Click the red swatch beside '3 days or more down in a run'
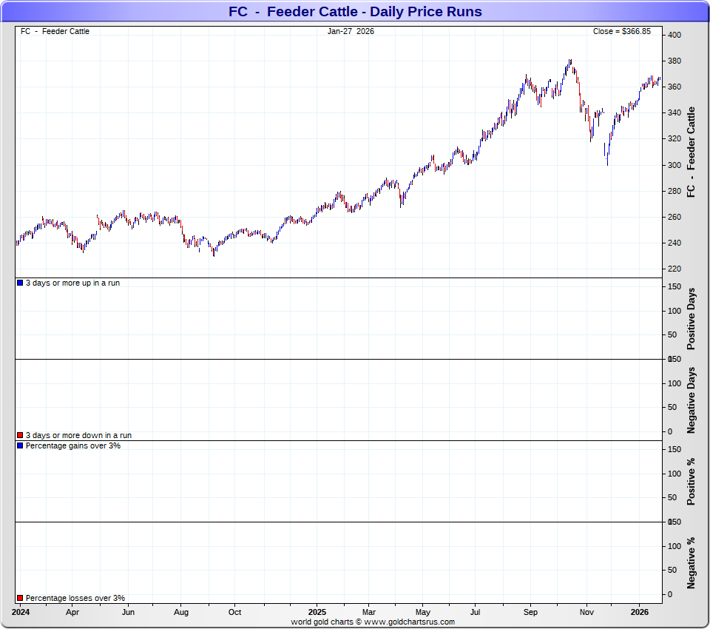710x629 pixels. (20, 435)
